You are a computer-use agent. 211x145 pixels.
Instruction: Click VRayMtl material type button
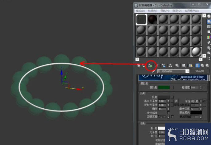tap(200, 71)
